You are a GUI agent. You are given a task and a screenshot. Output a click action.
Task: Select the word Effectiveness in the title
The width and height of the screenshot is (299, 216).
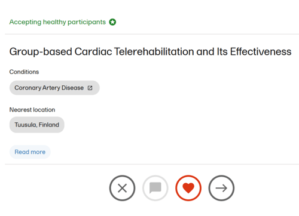pyautogui.click(x=261, y=52)
